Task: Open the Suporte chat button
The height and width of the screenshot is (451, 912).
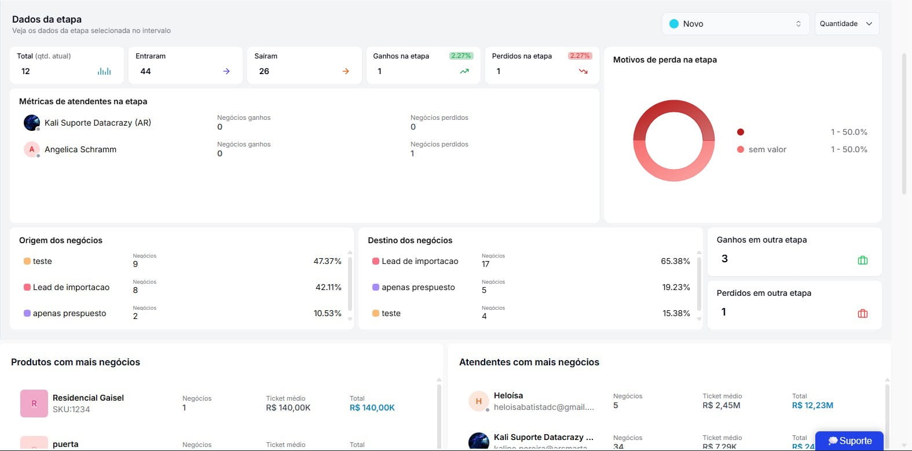Action: coord(849,441)
